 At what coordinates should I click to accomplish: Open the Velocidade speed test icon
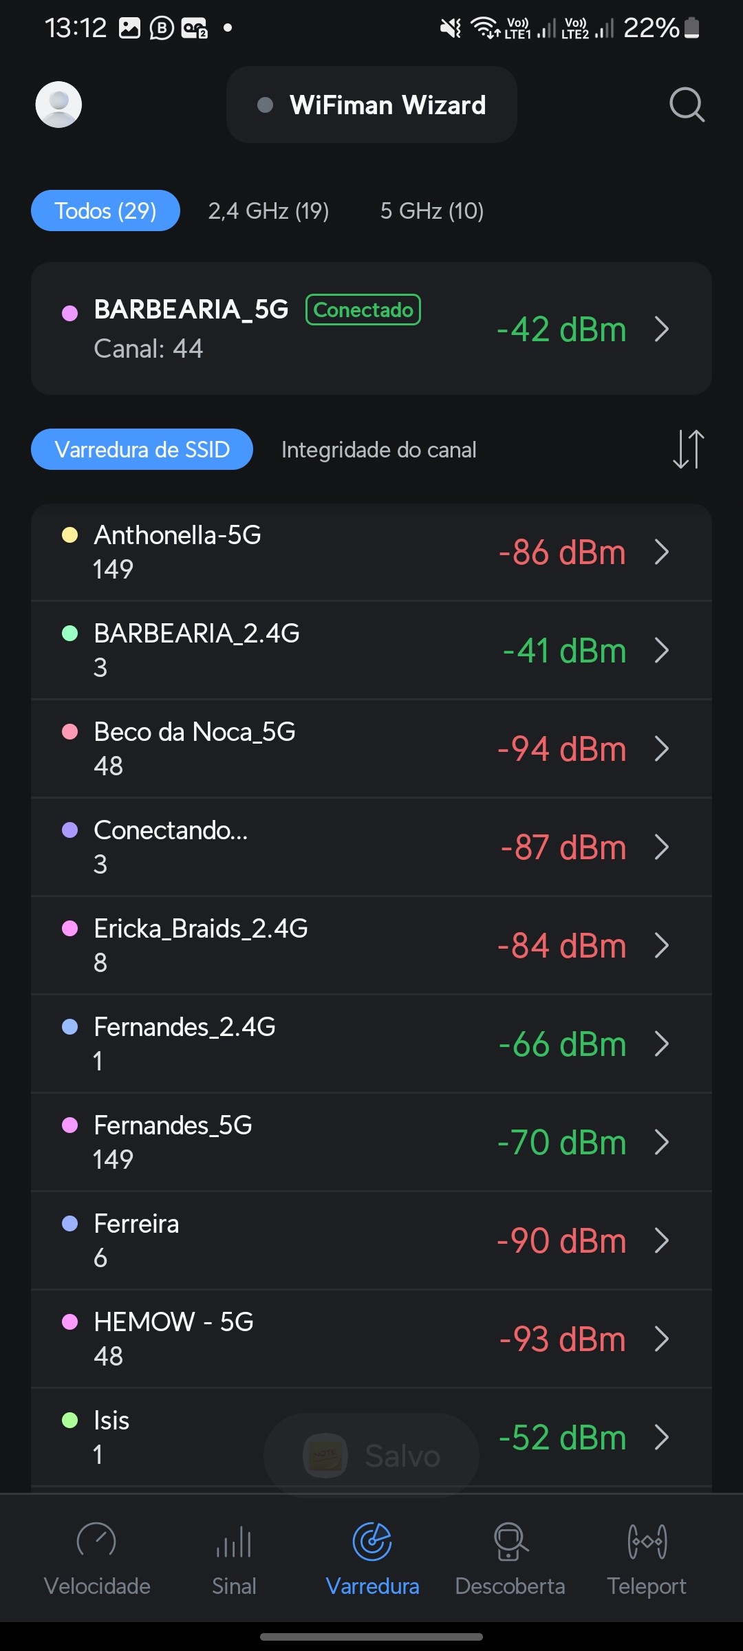[x=96, y=1541]
